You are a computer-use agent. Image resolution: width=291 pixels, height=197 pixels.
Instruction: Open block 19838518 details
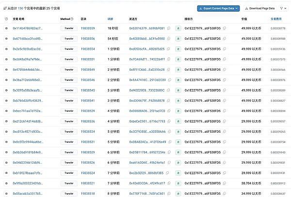pos(88,193)
